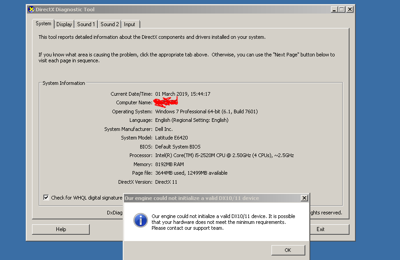Open the Sound 1 tab
Image resolution: width=400 pixels, height=260 pixels.
pyautogui.click(x=86, y=24)
